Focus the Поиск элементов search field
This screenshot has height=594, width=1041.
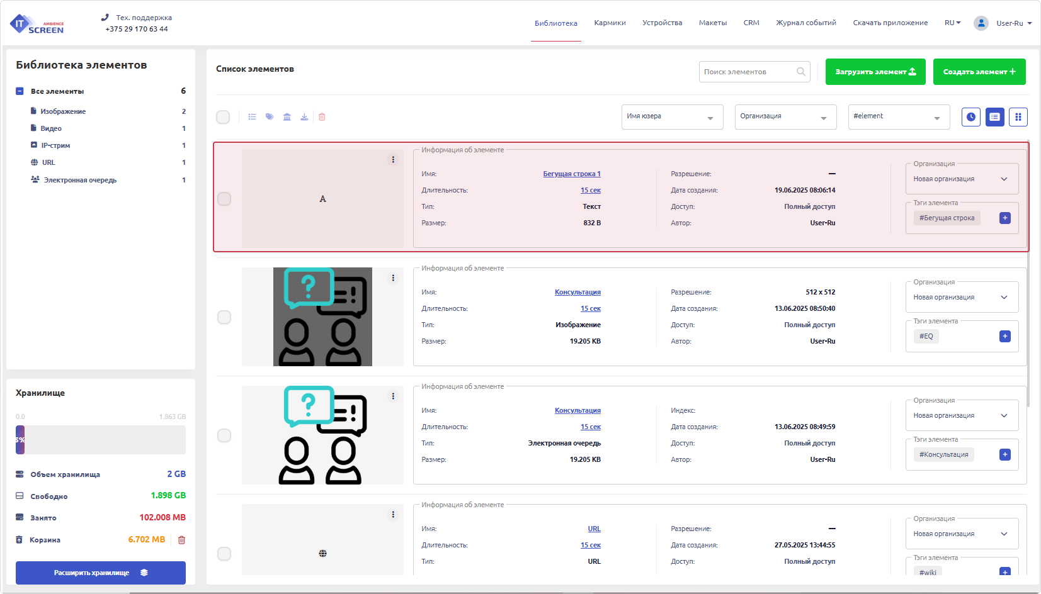tap(748, 72)
